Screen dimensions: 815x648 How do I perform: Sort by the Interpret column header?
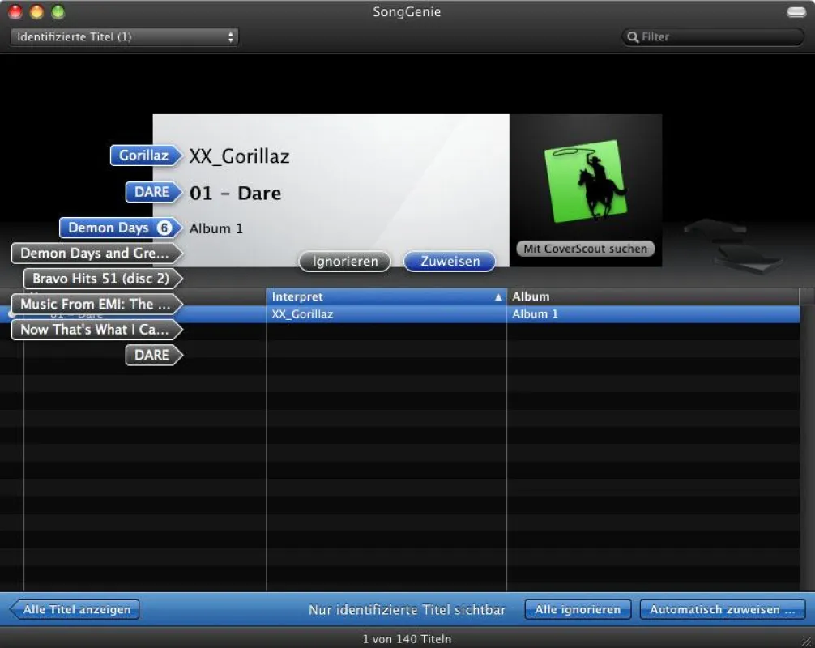point(386,296)
